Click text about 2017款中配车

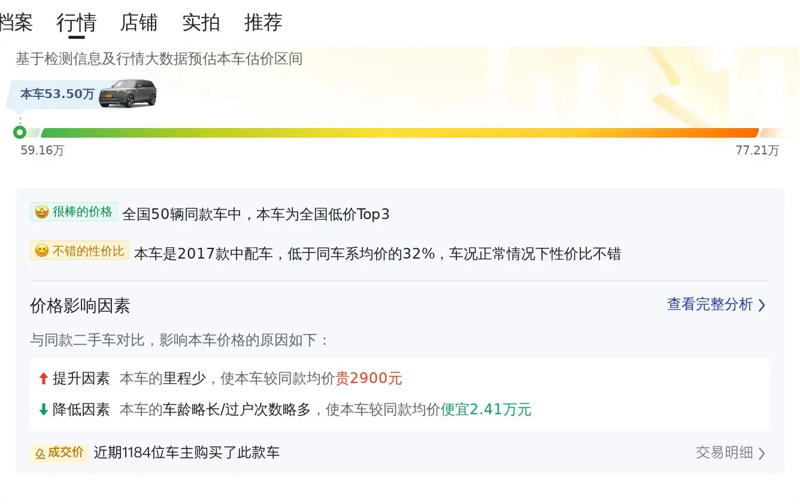pyautogui.click(x=377, y=254)
